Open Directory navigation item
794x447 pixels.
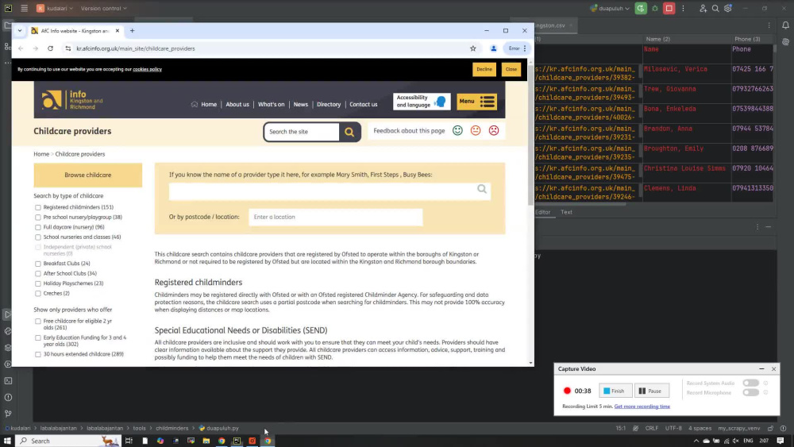tap(329, 104)
